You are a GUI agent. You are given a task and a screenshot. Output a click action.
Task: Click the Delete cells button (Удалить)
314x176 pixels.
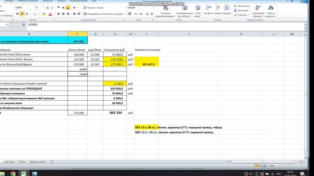click(x=218, y=10)
